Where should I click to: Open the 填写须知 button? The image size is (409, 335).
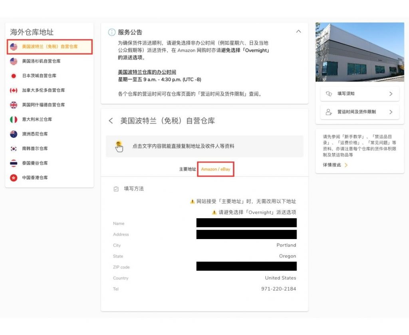click(360, 94)
